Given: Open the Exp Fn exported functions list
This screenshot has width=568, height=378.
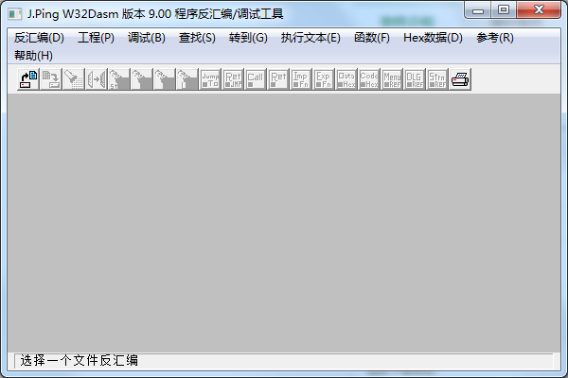Looking at the screenshot, I should pyautogui.click(x=324, y=78).
